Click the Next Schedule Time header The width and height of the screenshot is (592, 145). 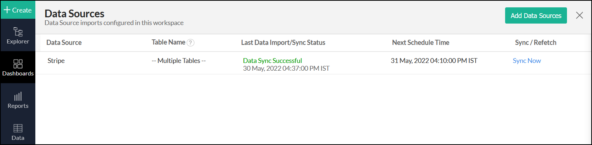click(x=420, y=43)
